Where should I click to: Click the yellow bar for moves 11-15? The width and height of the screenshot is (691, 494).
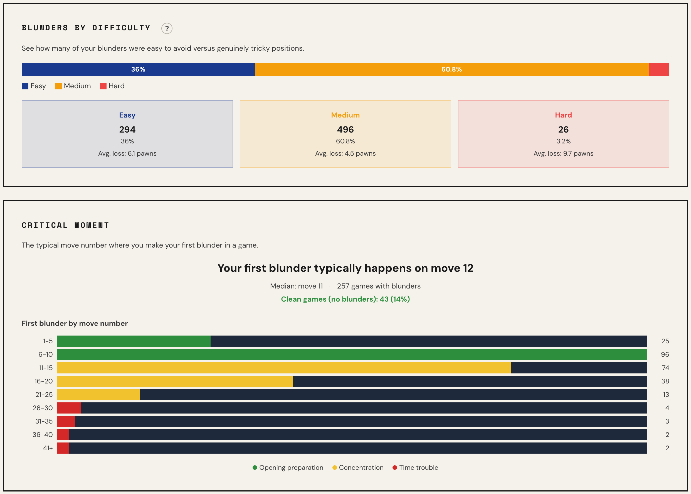pyautogui.click(x=284, y=368)
